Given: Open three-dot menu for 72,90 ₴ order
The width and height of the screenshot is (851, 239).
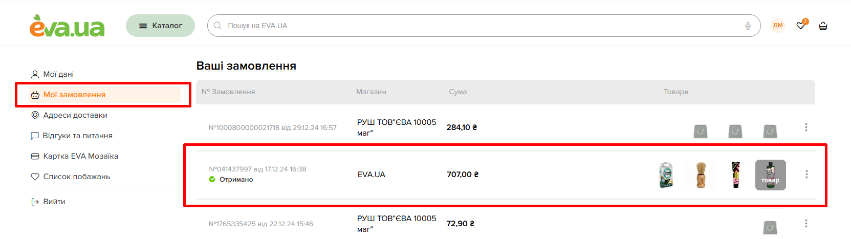Looking at the screenshot, I should (806, 223).
